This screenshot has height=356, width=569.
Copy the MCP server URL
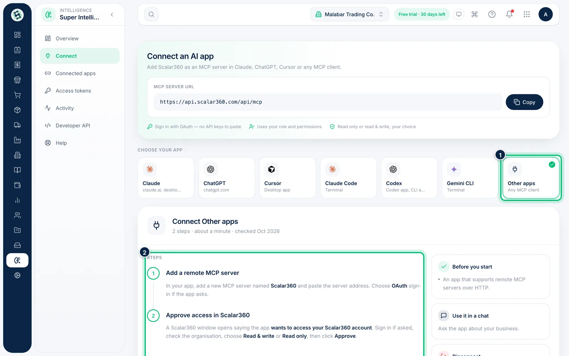pyautogui.click(x=524, y=102)
